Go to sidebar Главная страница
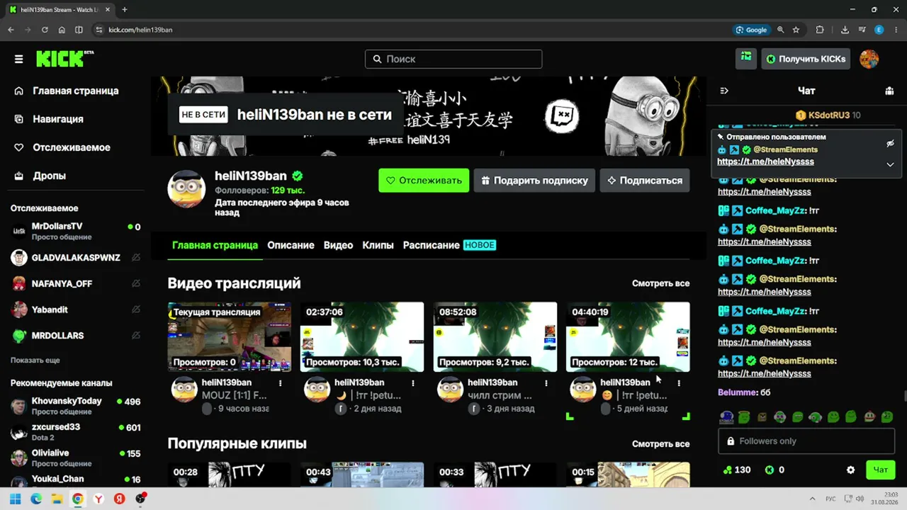Screen dimensions: 907x510 click(75, 91)
